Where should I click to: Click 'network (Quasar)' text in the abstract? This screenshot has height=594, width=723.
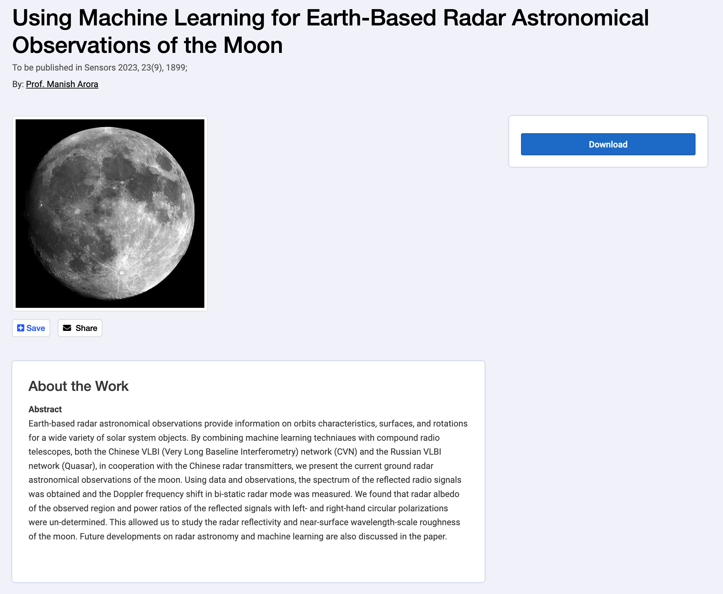tap(63, 466)
